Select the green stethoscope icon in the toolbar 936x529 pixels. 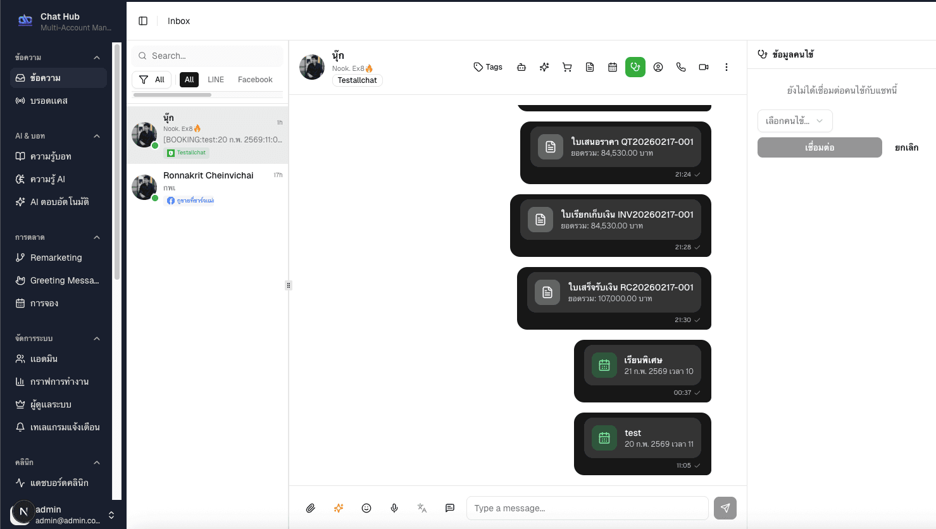tap(635, 66)
